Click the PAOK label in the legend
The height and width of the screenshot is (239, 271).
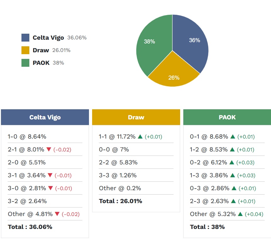pyautogui.click(x=41, y=63)
